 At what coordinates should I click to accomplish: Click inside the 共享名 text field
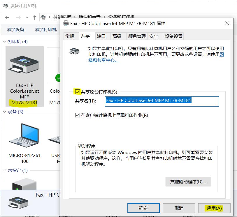(x=162, y=101)
